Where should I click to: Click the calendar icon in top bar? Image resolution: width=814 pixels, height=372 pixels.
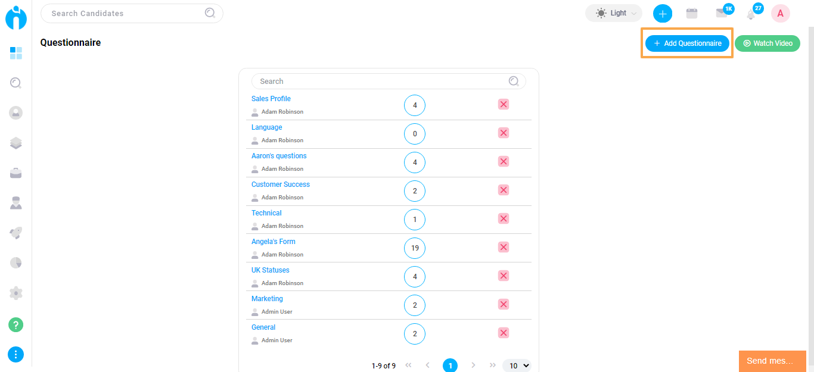(692, 13)
